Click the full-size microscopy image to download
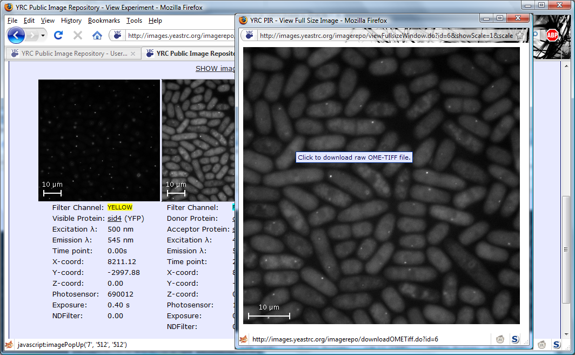 pos(381,185)
